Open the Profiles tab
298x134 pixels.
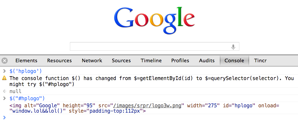(x=180, y=61)
